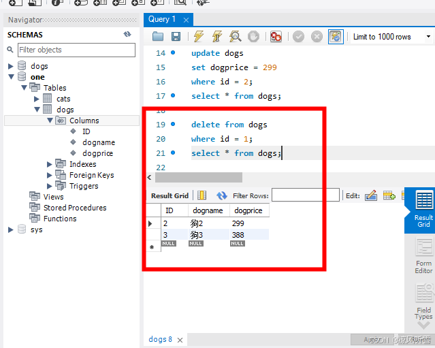
Task: Refresh schemas with the arrows icon
Action: point(127,34)
